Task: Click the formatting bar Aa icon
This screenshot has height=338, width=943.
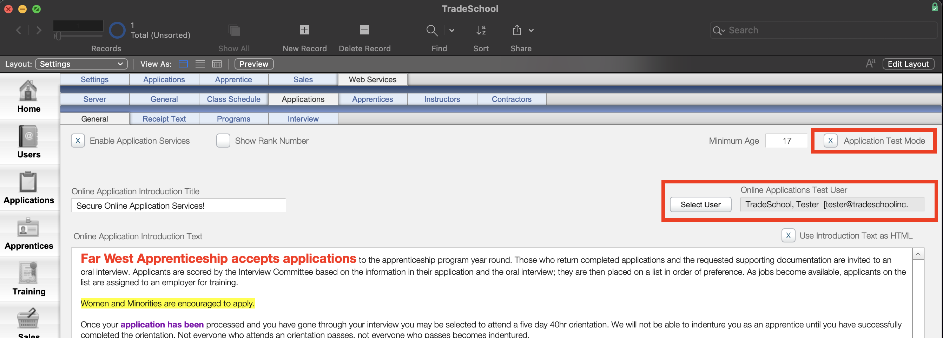Action: tap(871, 64)
